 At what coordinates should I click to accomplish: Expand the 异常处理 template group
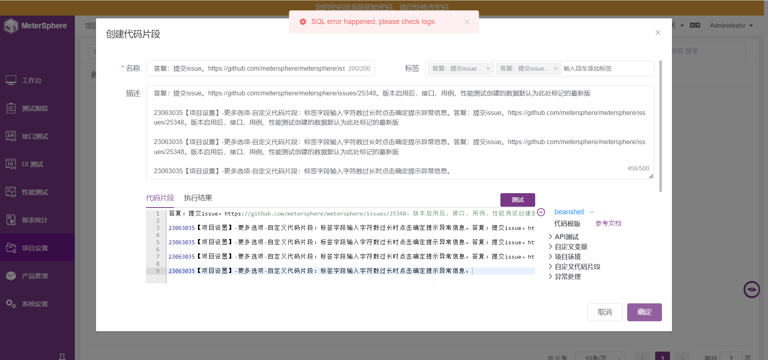tap(565, 277)
